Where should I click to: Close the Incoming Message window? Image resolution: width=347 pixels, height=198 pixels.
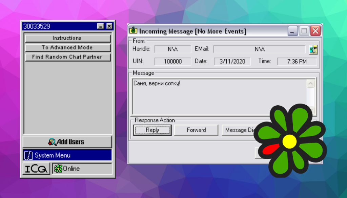point(315,31)
